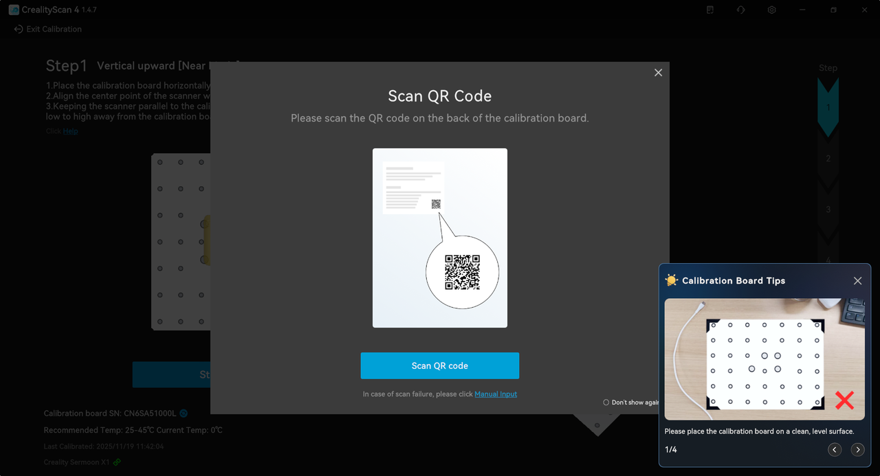Click the green scanner connection link icon
Image resolution: width=880 pixels, height=476 pixels.
[x=117, y=462]
